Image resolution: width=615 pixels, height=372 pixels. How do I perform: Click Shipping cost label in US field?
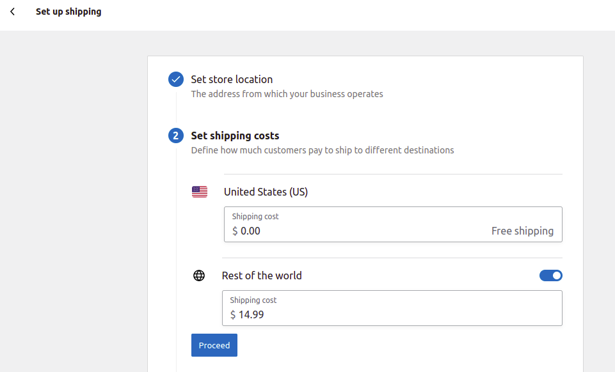[255, 217]
